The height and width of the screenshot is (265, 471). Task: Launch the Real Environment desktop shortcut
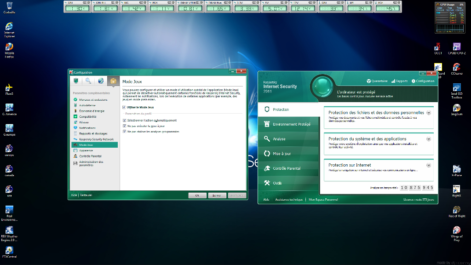point(9,213)
